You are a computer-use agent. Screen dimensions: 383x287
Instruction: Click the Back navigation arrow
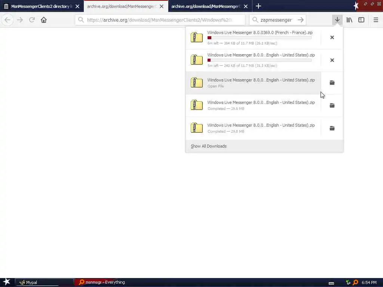[x=7, y=20]
